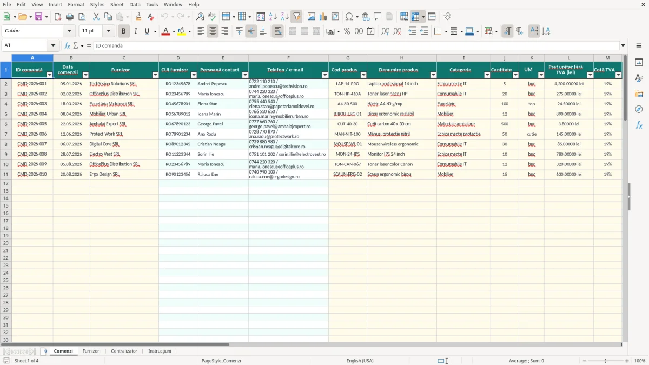649x365 pixels.
Task: Open sidebar Gallery panel
Action: [x=639, y=94]
